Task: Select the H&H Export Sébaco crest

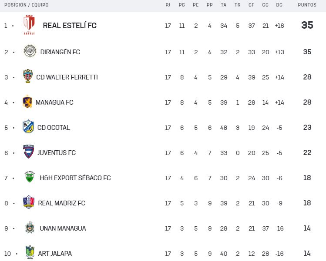Action: pyautogui.click(x=29, y=178)
